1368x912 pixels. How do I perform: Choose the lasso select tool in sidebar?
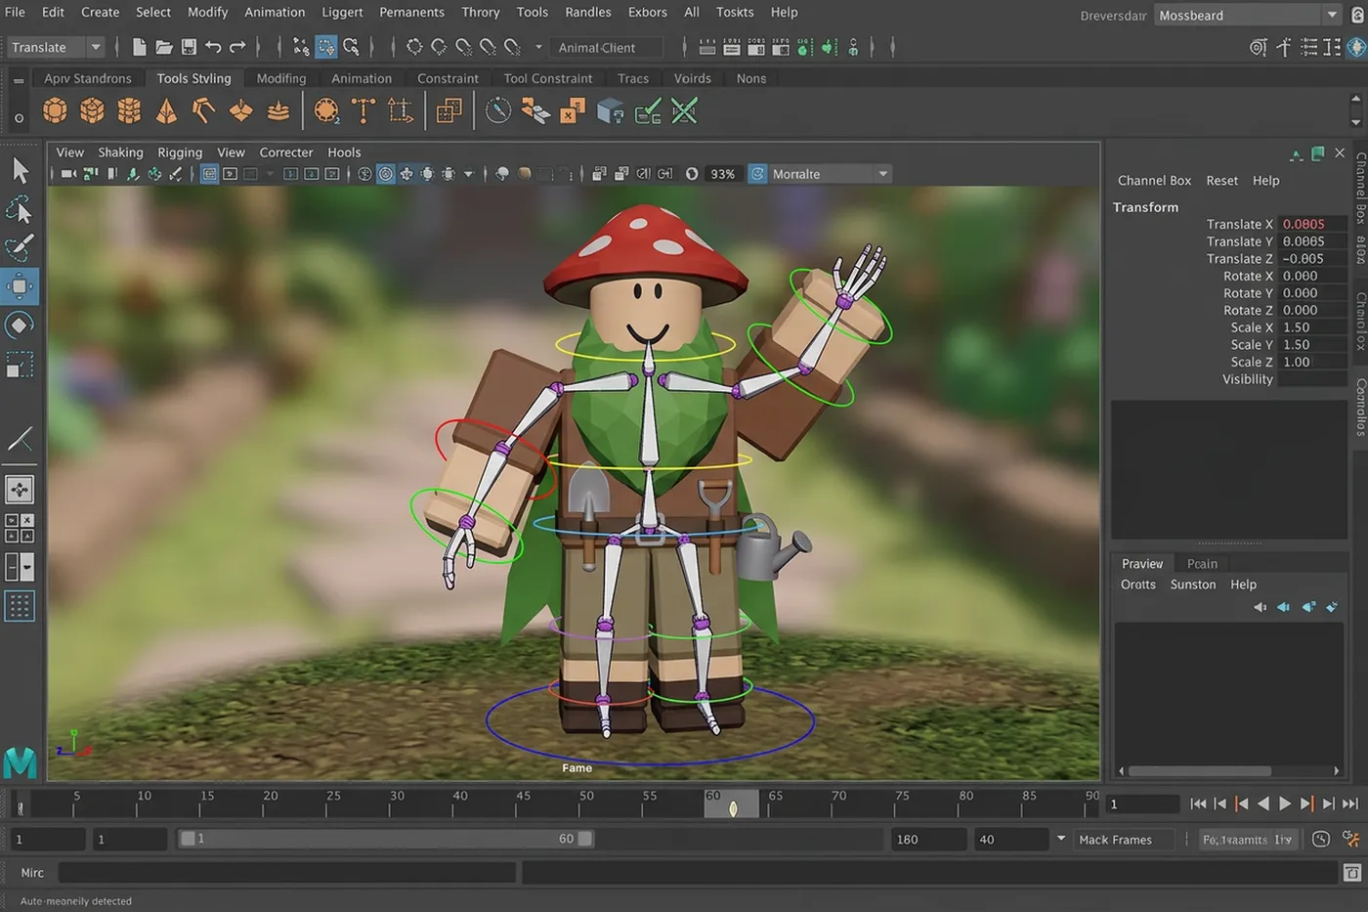coord(20,209)
